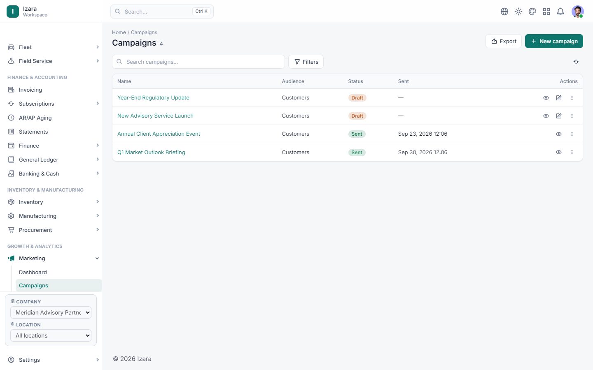Screen dimensions: 593x370
Task: Go to Home breadcrumb
Action: coord(119,32)
